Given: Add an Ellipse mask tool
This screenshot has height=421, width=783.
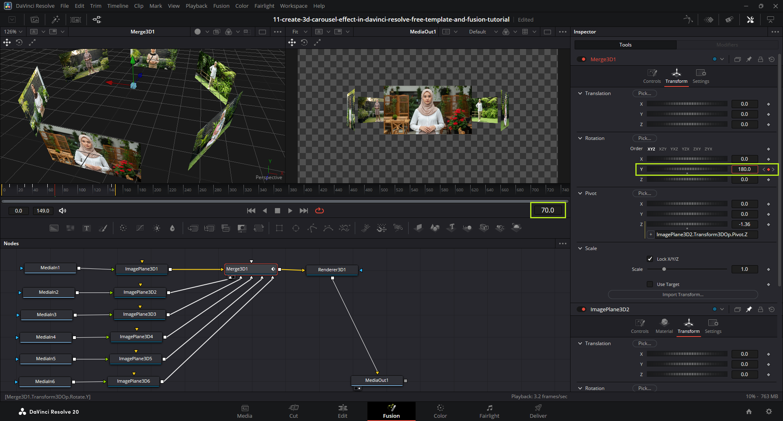Looking at the screenshot, I should (296, 228).
